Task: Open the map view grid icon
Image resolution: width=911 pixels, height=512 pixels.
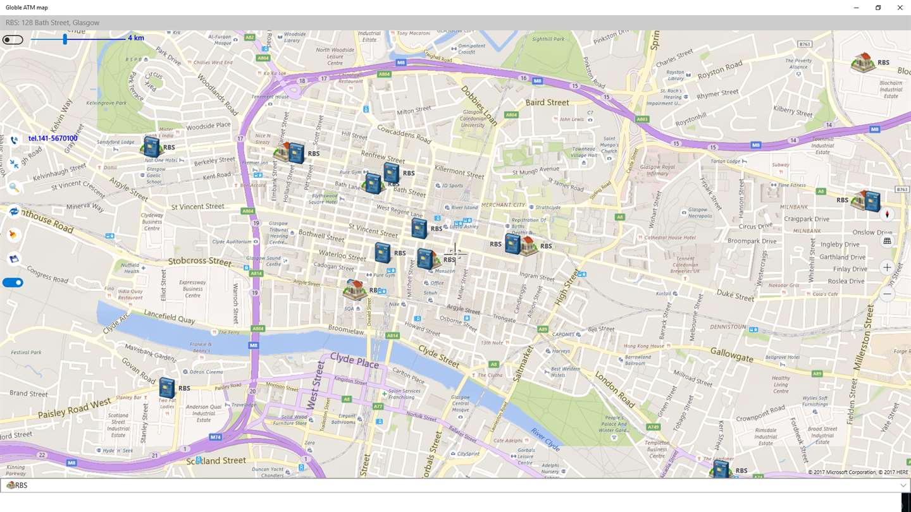Action: coord(887,241)
